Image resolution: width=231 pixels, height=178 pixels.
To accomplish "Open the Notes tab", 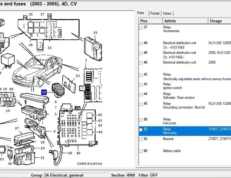I will point(167,13).
